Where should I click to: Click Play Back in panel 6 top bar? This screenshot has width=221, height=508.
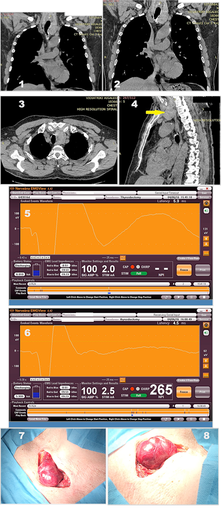40,314
